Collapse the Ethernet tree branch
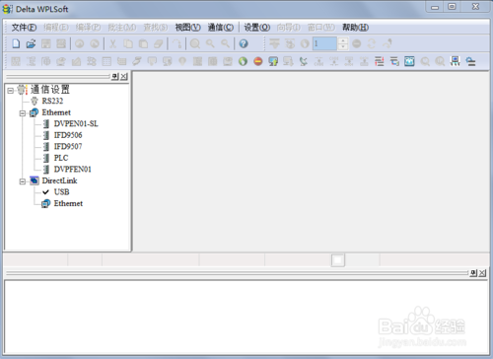Viewport: 493px width, 359px height. (23, 113)
